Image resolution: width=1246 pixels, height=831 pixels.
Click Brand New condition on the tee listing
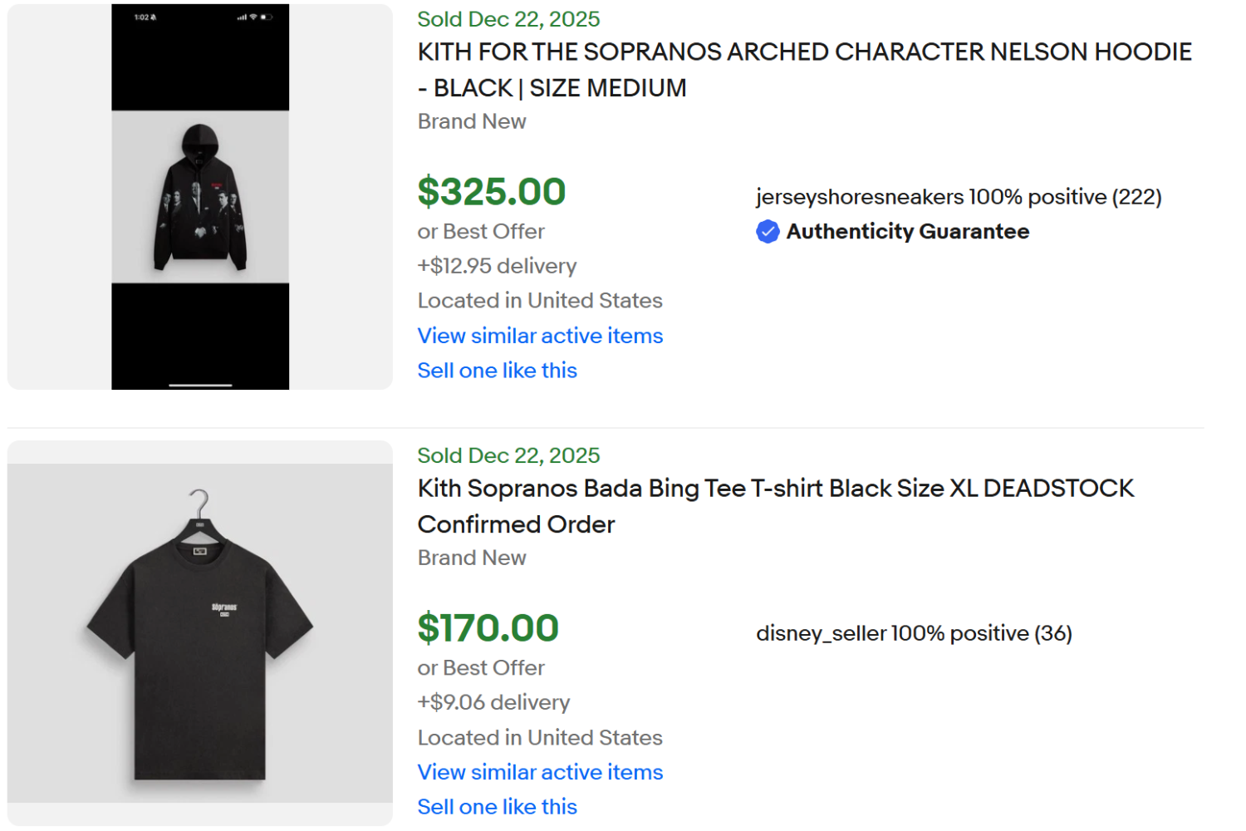(x=471, y=558)
